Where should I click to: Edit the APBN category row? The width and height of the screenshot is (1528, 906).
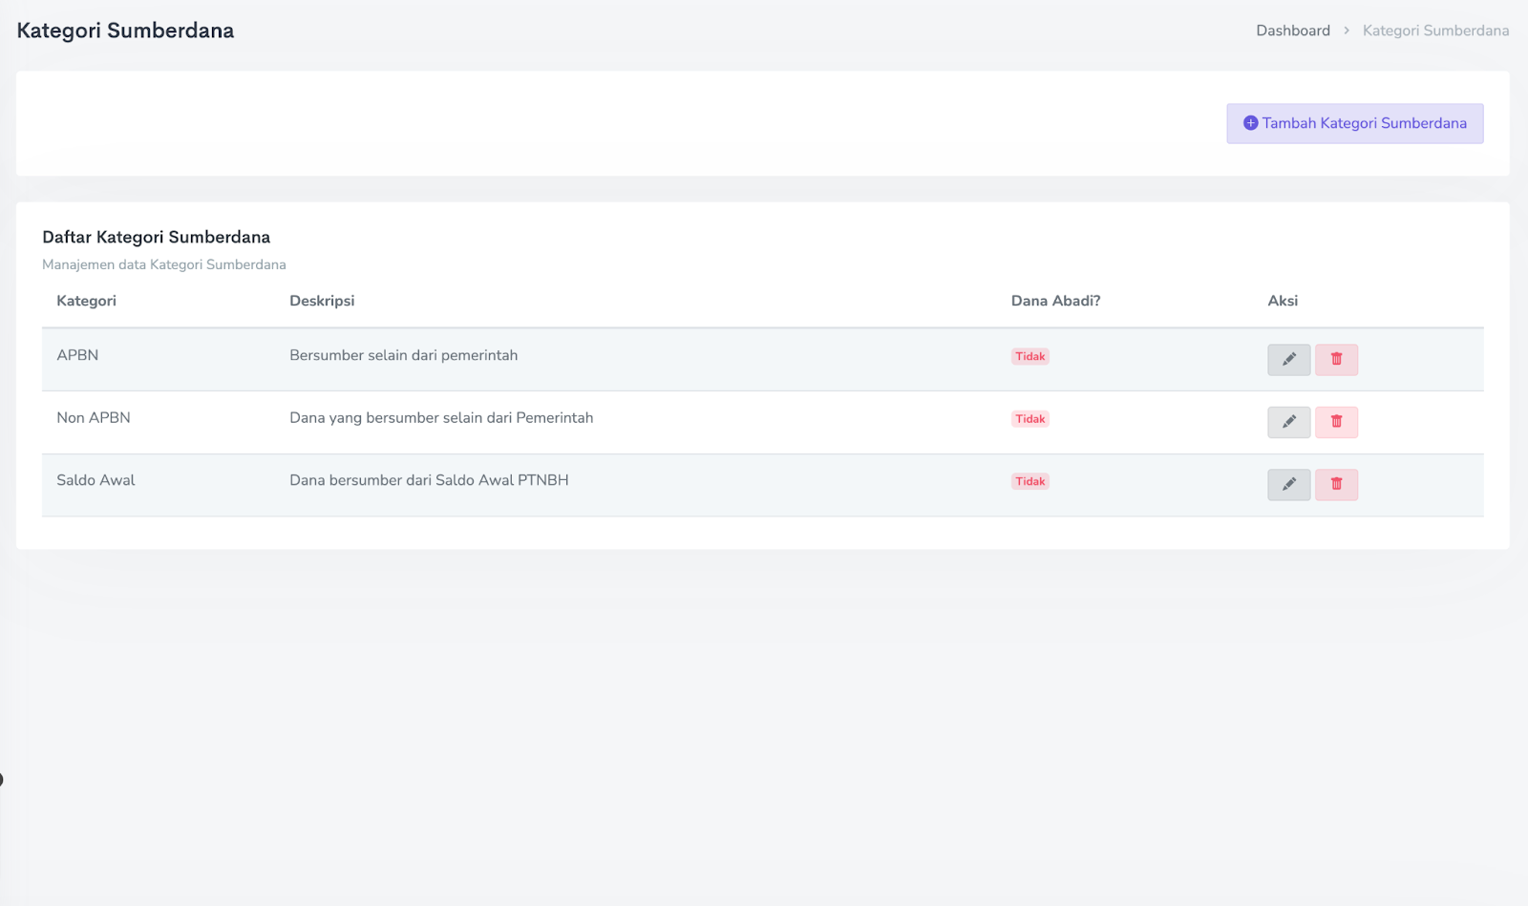tap(1288, 360)
